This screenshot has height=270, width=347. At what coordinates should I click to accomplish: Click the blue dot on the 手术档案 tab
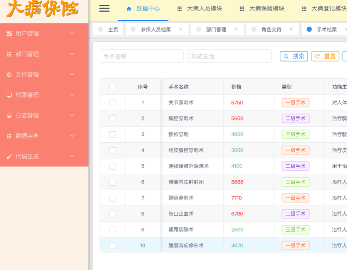[x=309, y=29]
